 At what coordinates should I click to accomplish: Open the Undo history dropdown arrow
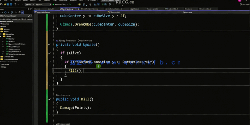(x=18, y=4)
